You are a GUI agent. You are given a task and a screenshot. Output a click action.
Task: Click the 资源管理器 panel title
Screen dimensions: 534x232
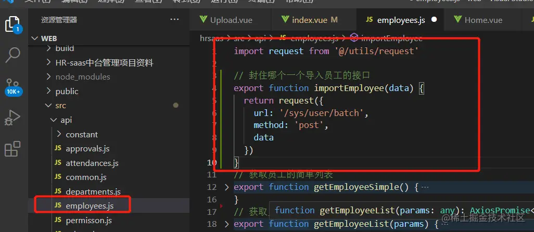59,20
